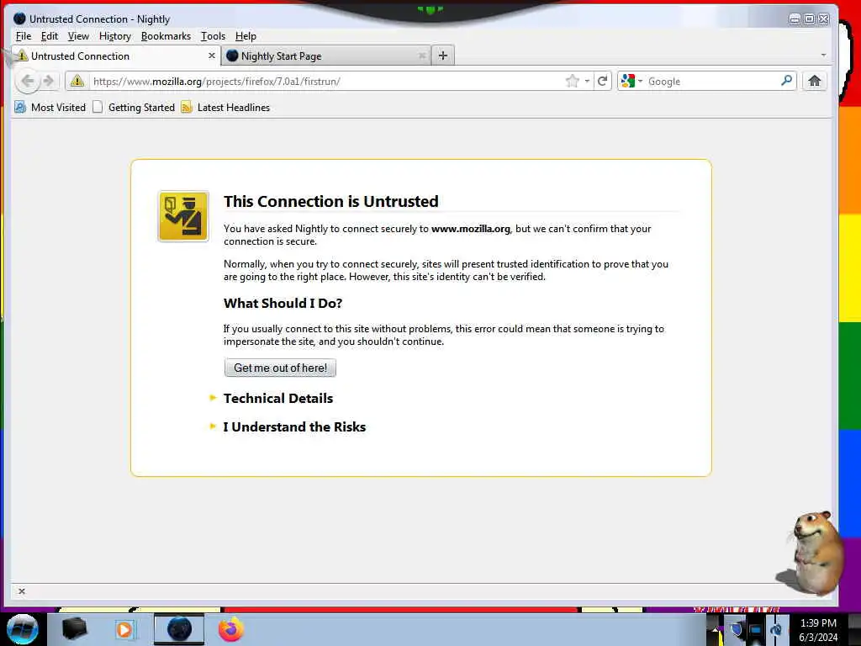Launch the media player taskbar icon
The height and width of the screenshot is (646, 861).
[x=124, y=629]
